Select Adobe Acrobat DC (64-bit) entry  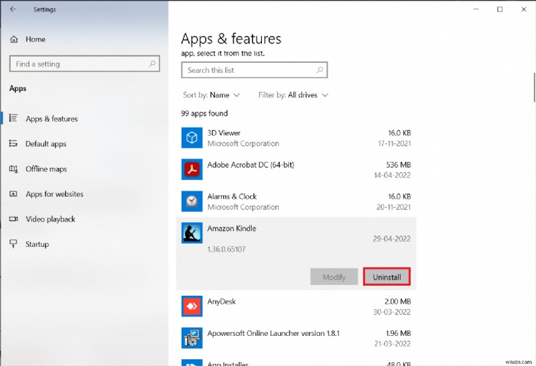tap(251, 165)
